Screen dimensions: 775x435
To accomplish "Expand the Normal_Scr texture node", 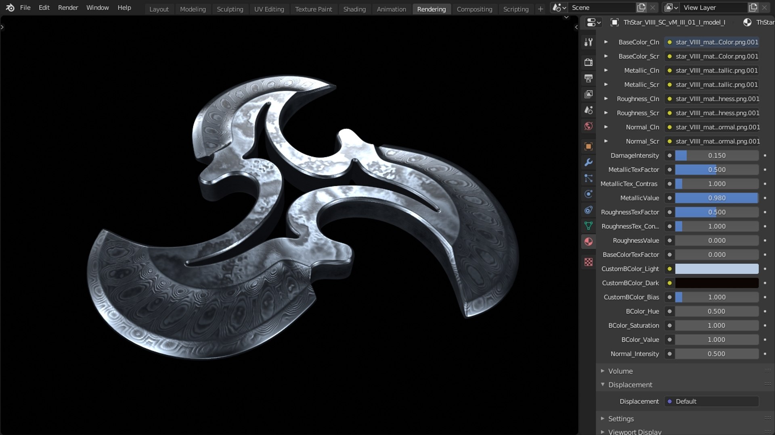I will pyautogui.click(x=606, y=141).
